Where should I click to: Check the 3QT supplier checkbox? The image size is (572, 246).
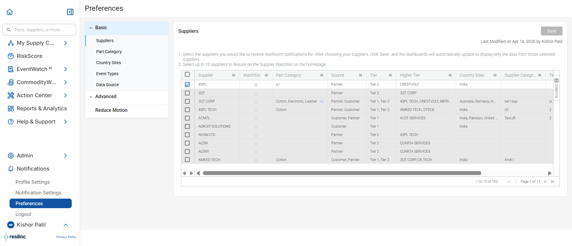187,93
